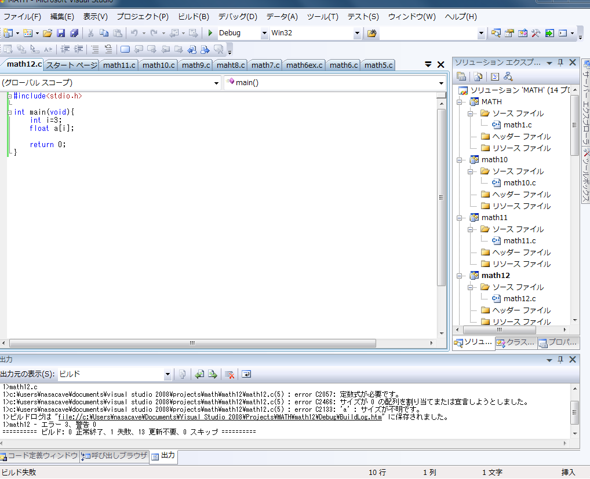Open the main() member dropdown

[x=442, y=83]
